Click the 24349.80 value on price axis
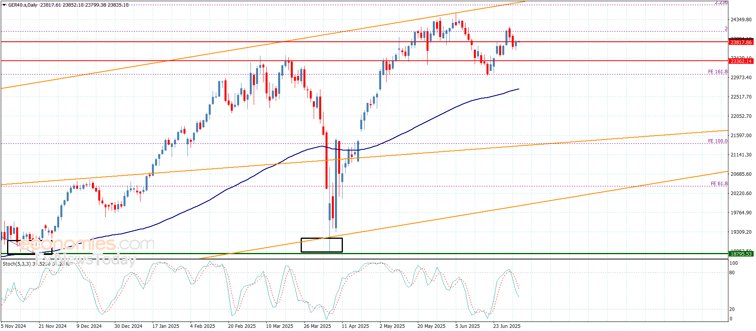Image resolution: width=756 pixels, height=331 pixels. (741, 20)
